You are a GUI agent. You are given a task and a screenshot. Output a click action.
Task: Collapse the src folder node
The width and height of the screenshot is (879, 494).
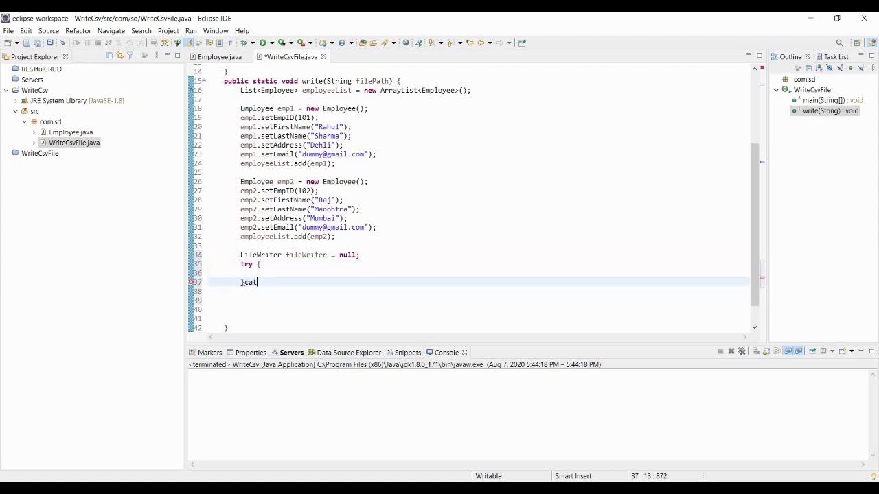(15, 111)
